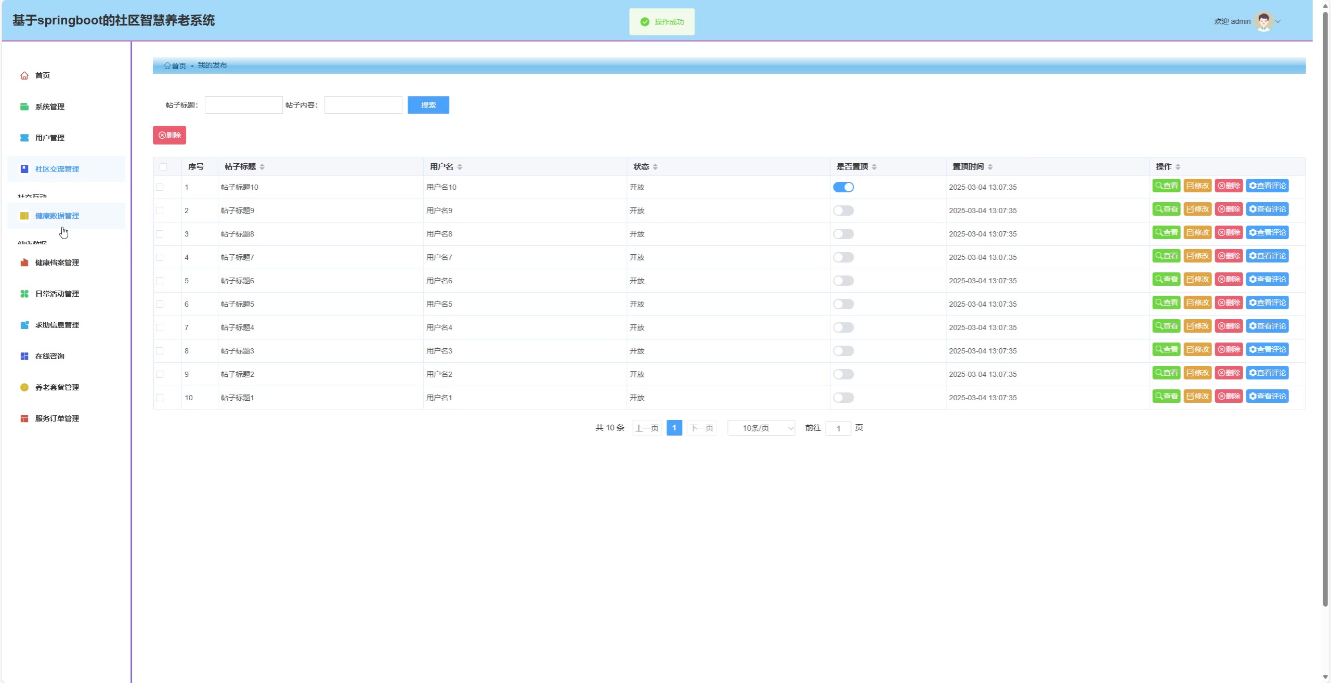Open 服务订单管理 menu item
This screenshot has height=683, width=1331.
coord(57,418)
